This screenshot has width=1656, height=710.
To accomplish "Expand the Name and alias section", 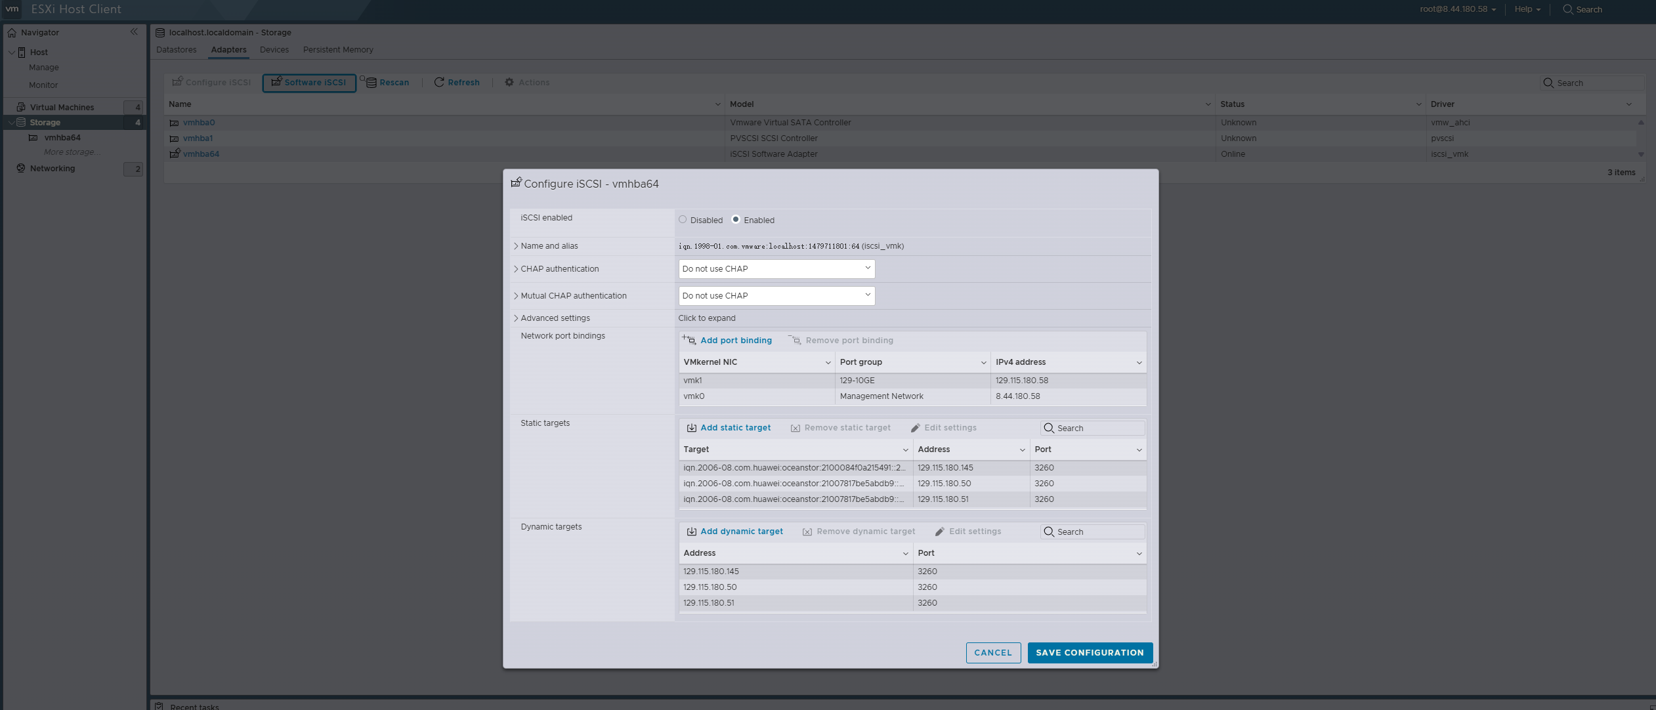I will (x=516, y=246).
